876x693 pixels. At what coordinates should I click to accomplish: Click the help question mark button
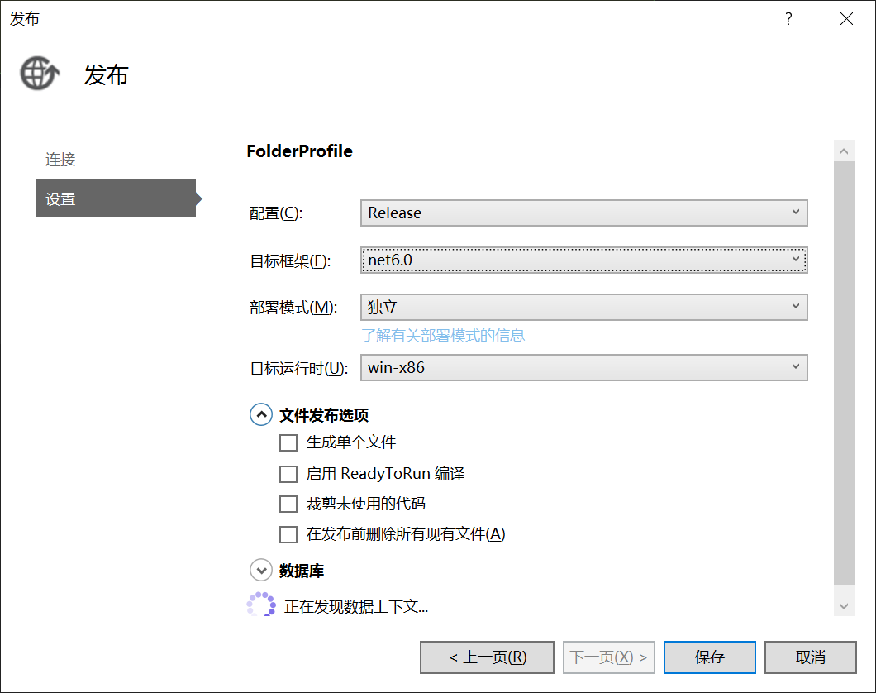[788, 19]
